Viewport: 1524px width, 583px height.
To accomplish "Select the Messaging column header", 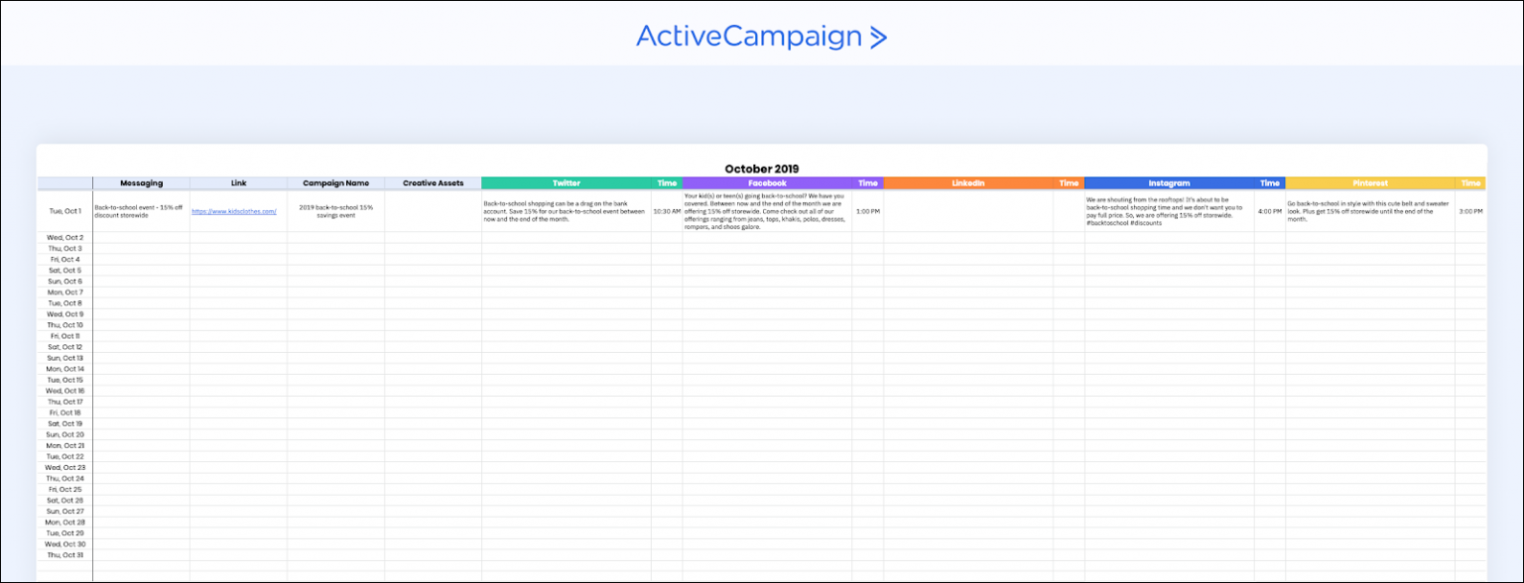I will click(x=141, y=183).
